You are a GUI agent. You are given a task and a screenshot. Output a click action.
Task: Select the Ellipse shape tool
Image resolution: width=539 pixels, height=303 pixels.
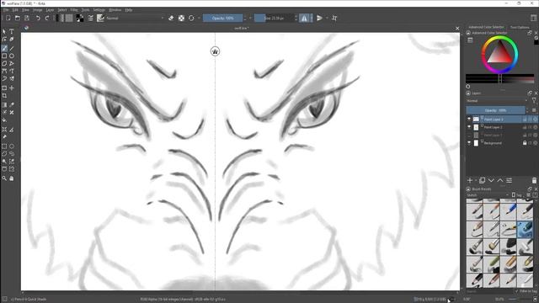12,56
